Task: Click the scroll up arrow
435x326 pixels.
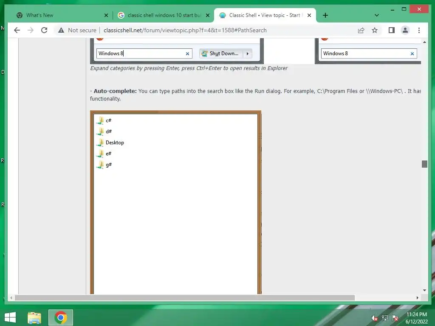Action: click(424, 42)
